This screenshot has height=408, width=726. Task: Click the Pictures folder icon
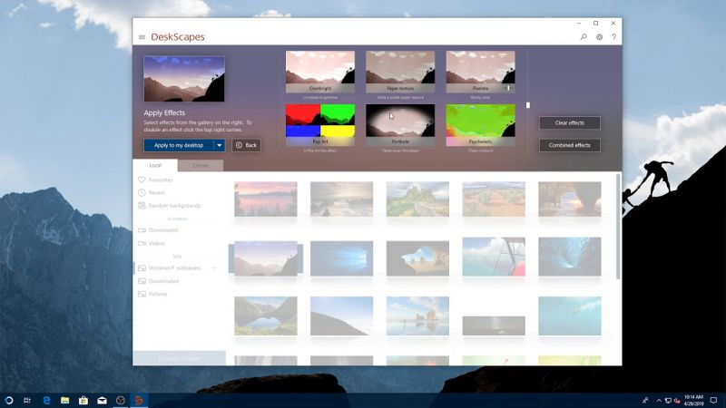(142, 294)
